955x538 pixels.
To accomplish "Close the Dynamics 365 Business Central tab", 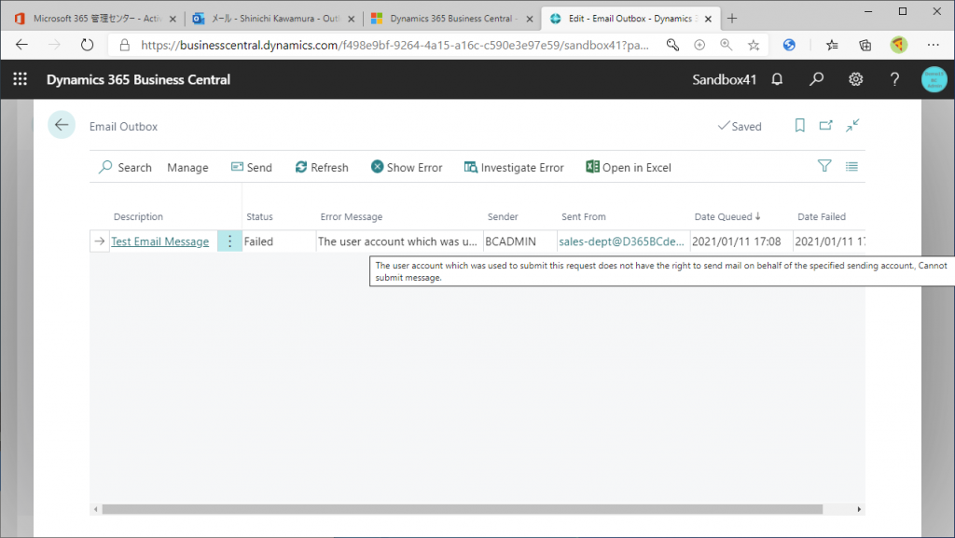I will click(530, 19).
